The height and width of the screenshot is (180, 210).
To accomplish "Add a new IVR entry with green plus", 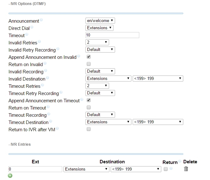I will [10, 176].
